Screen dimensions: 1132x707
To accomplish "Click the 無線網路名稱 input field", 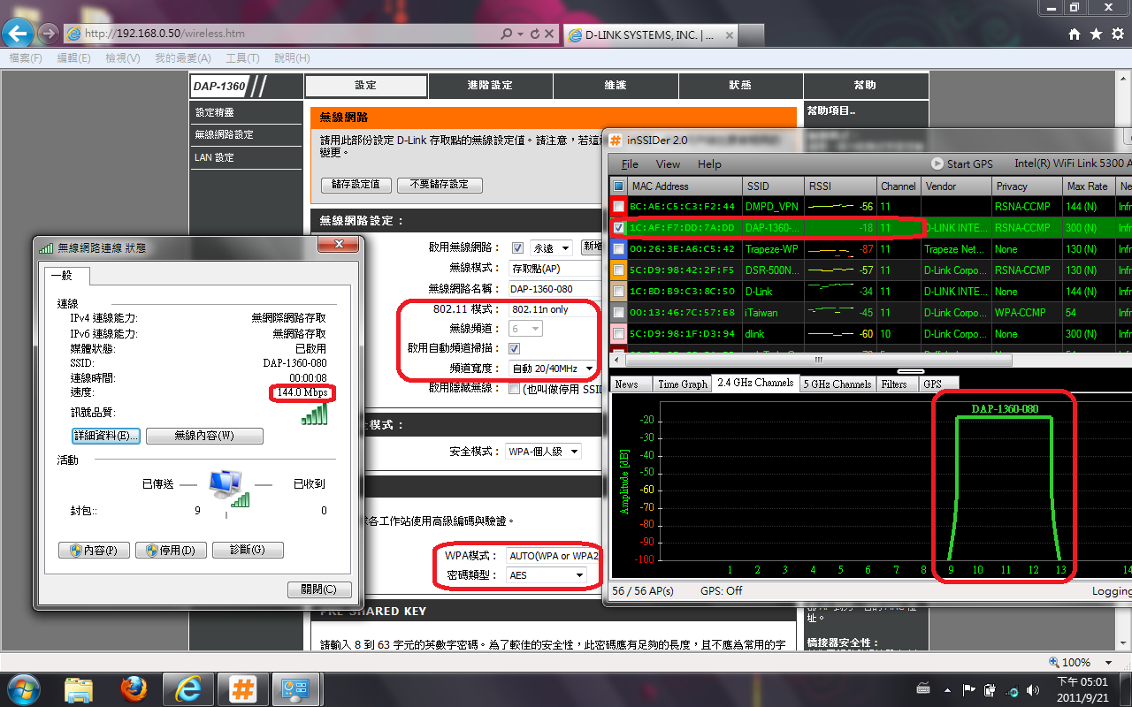I will click(x=554, y=289).
